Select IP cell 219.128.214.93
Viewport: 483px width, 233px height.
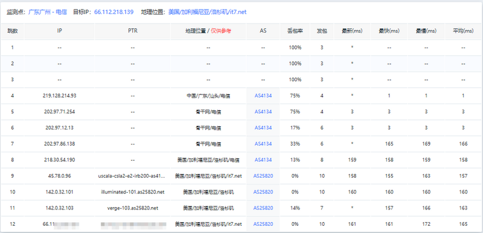coord(59,96)
